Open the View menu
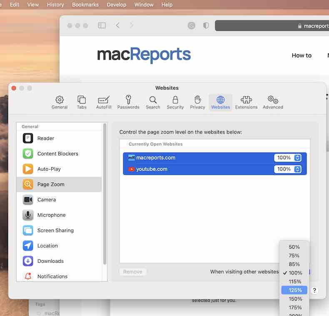The width and height of the screenshot is (329, 316). pyautogui.click(x=33, y=5)
